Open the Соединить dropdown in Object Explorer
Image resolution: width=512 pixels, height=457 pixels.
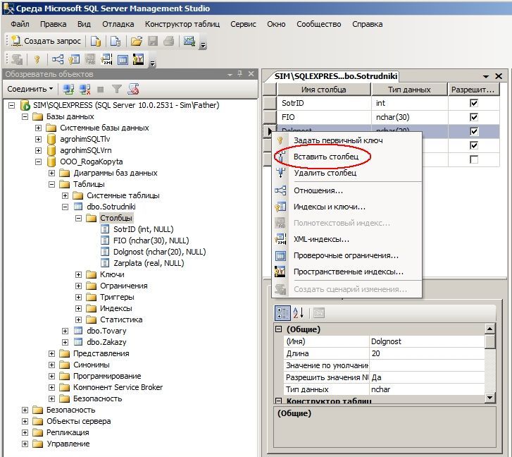tap(30, 89)
